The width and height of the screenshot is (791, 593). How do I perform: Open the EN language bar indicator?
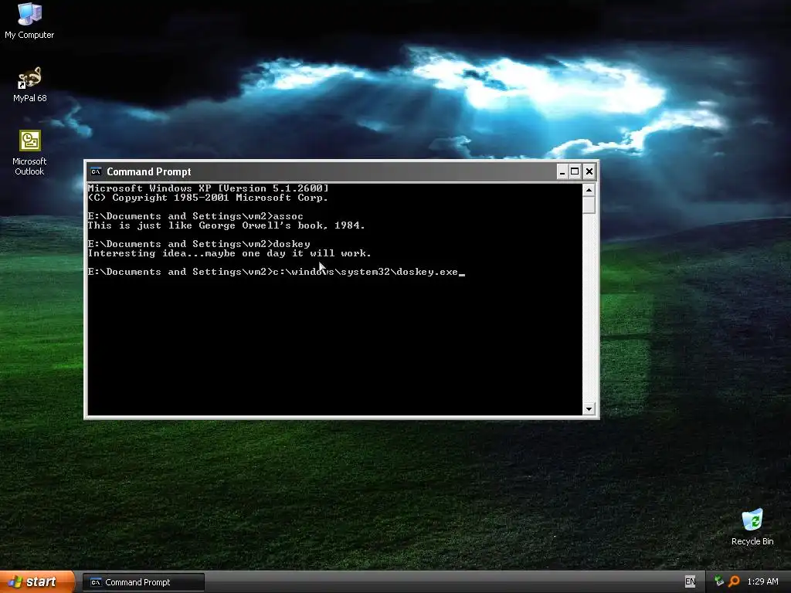690,581
